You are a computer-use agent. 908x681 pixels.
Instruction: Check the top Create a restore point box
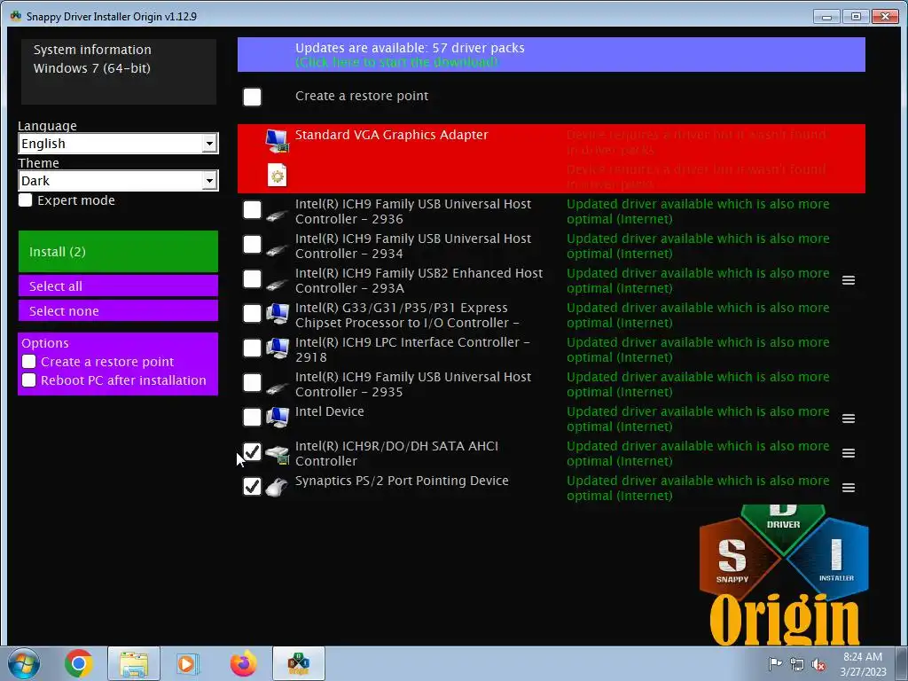point(252,97)
